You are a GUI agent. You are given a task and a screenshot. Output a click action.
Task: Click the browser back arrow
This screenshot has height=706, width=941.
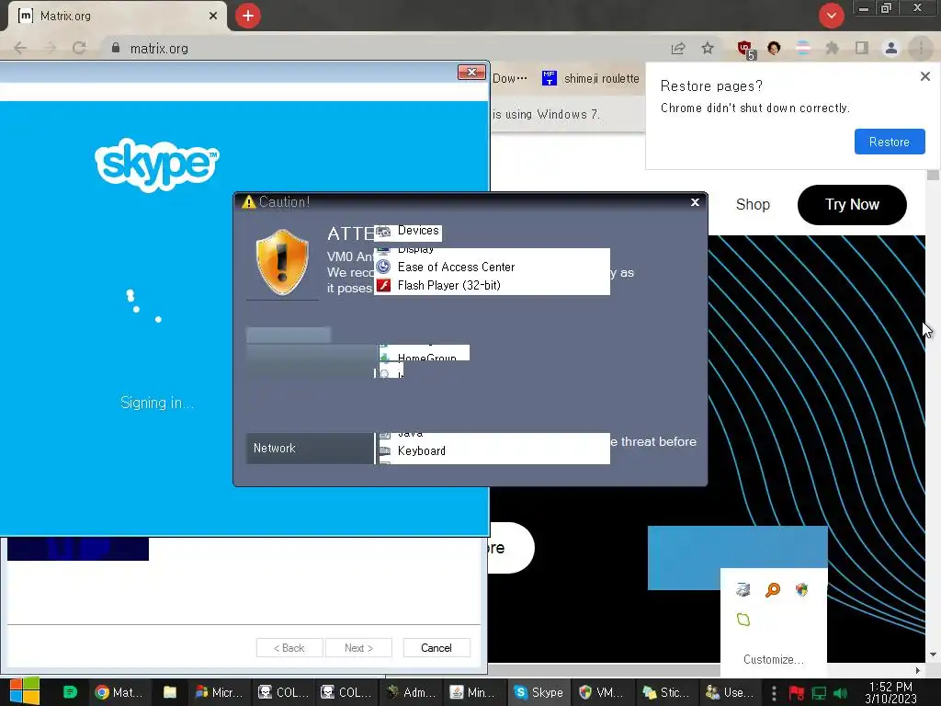click(20, 48)
